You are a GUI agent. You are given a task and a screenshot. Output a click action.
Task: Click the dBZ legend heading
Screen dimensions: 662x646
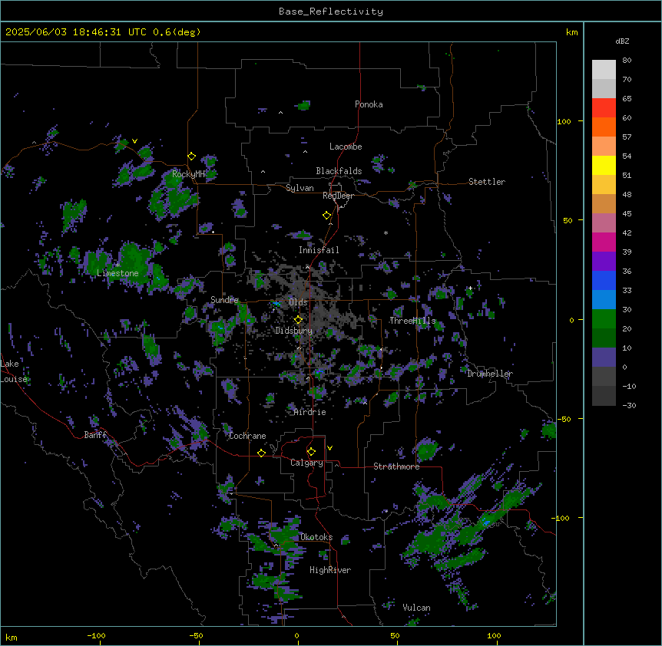coord(622,41)
